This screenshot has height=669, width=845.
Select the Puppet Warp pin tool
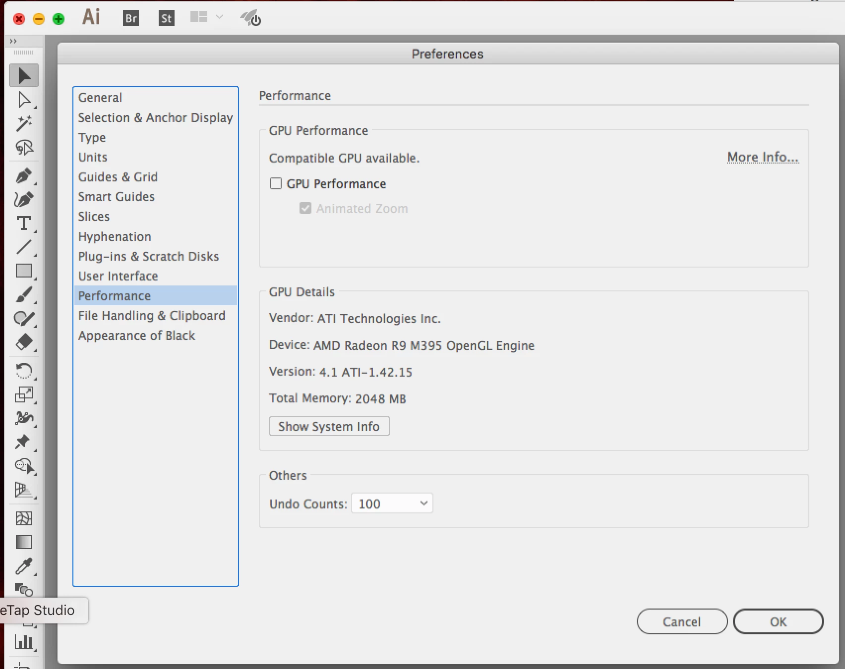24,442
